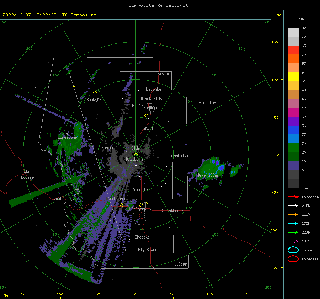Viewport: 320px width, 299px height.
Task: Click the Stettler label
Action: tap(207, 103)
